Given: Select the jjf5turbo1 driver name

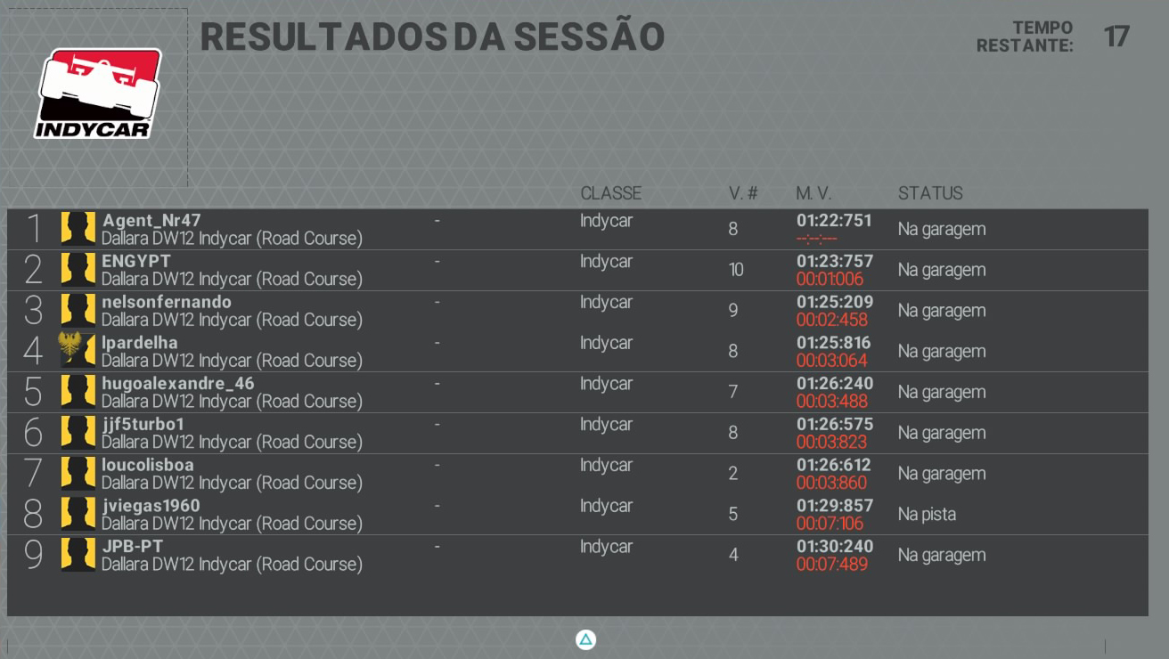Looking at the screenshot, I should pos(143,424).
